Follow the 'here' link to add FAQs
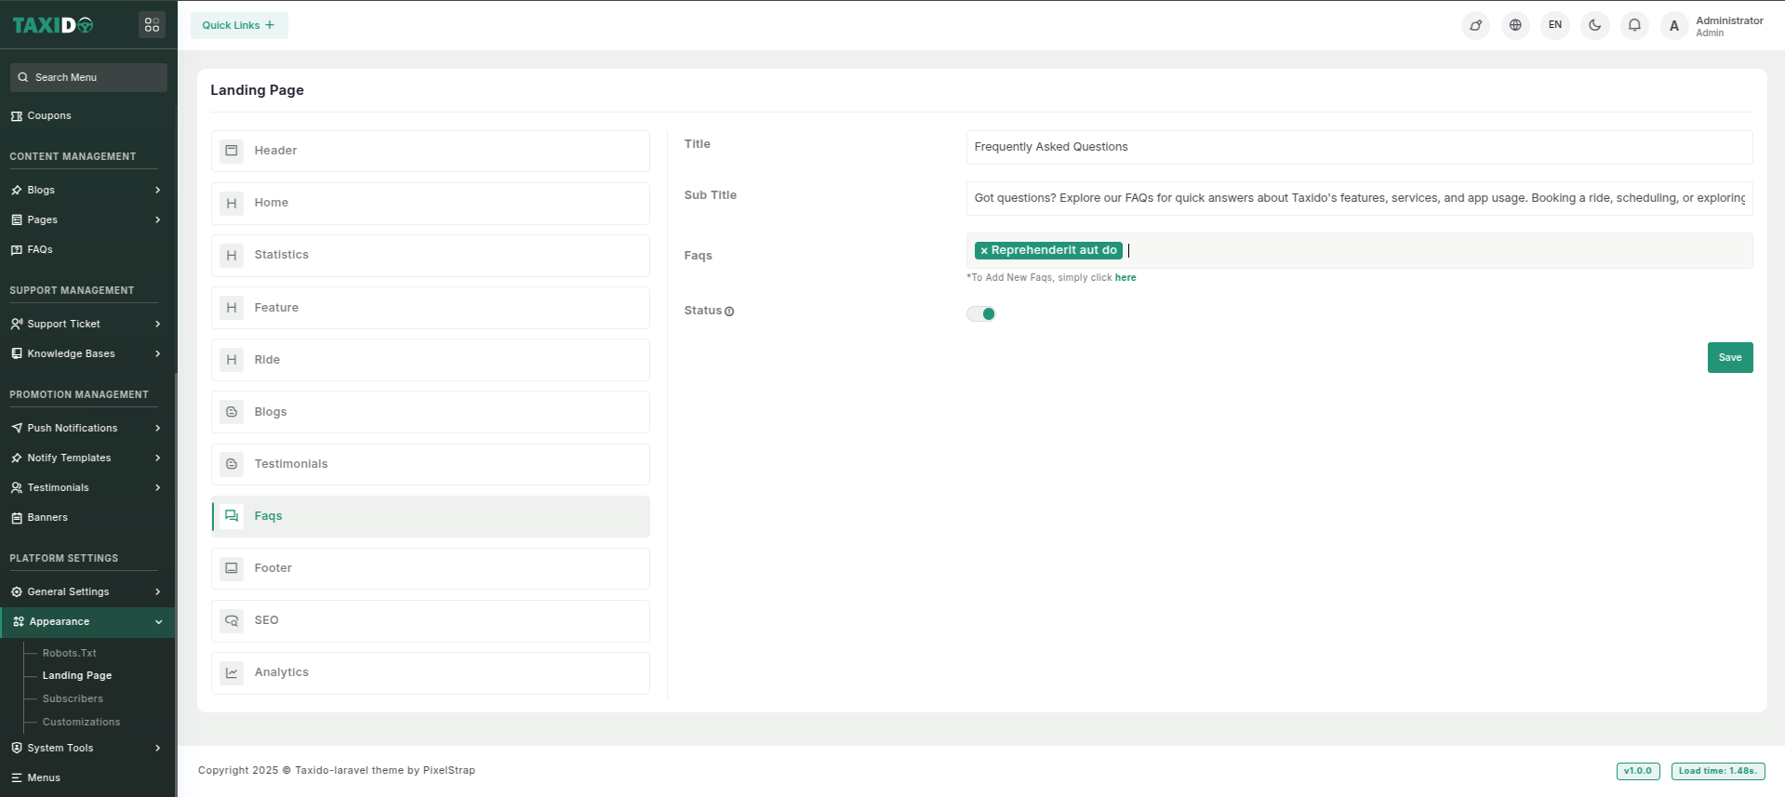1785x797 pixels. point(1125,278)
